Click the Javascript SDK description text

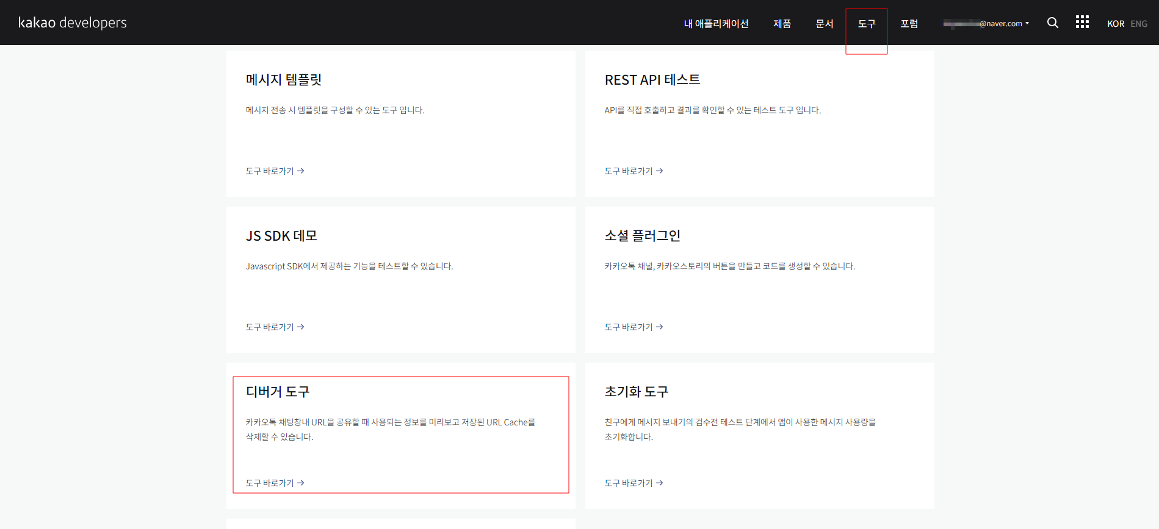click(x=349, y=266)
